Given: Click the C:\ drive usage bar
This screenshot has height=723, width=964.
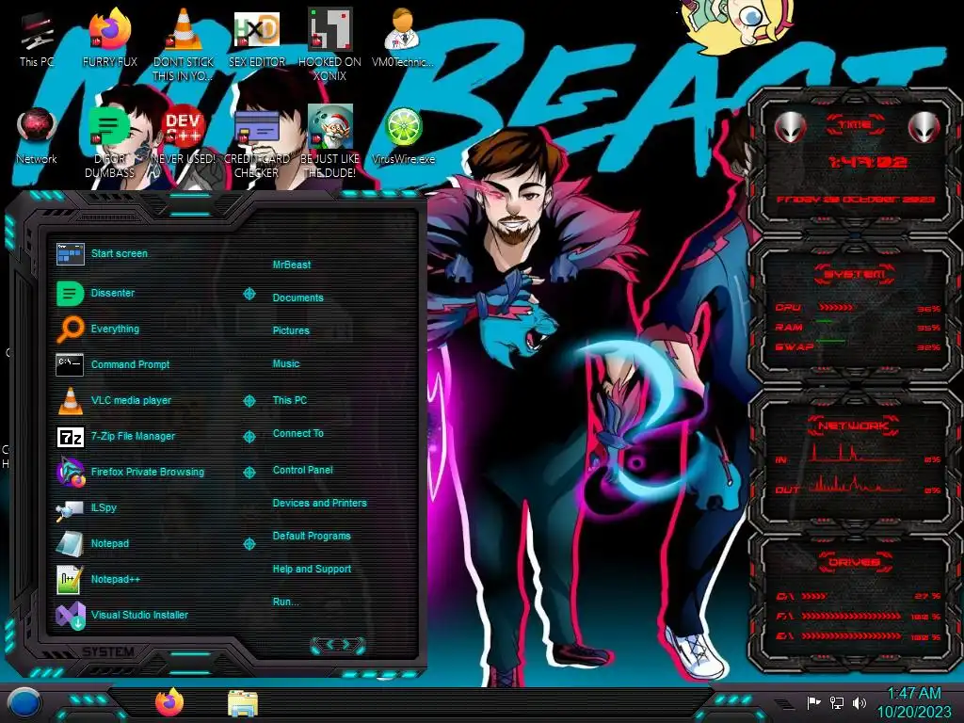Looking at the screenshot, I should coord(814,596).
